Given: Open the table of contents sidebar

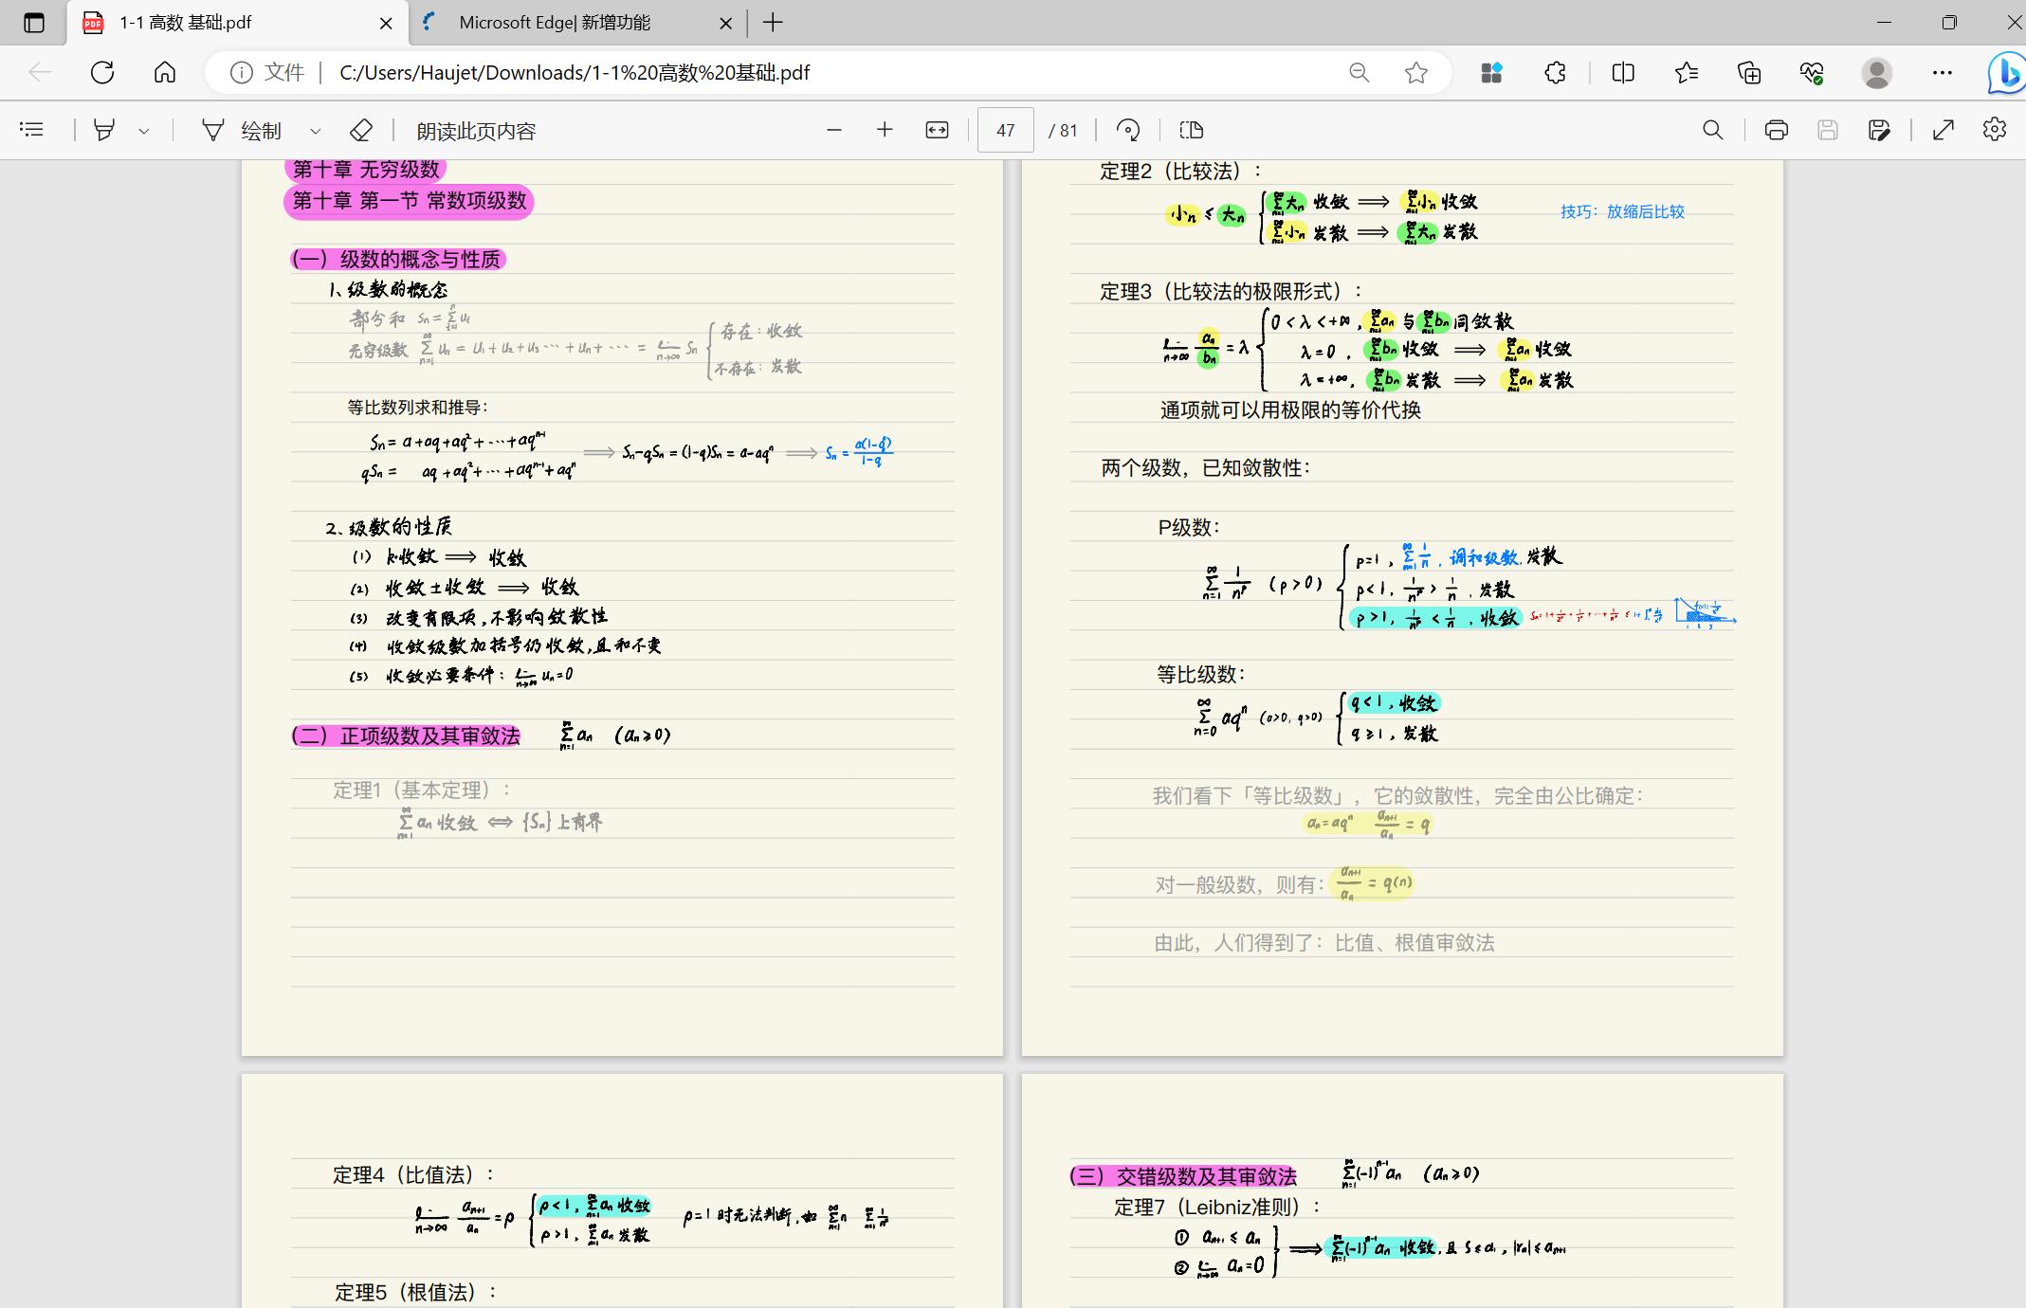Looking at the screenshot, I should [x=31, y=130].
